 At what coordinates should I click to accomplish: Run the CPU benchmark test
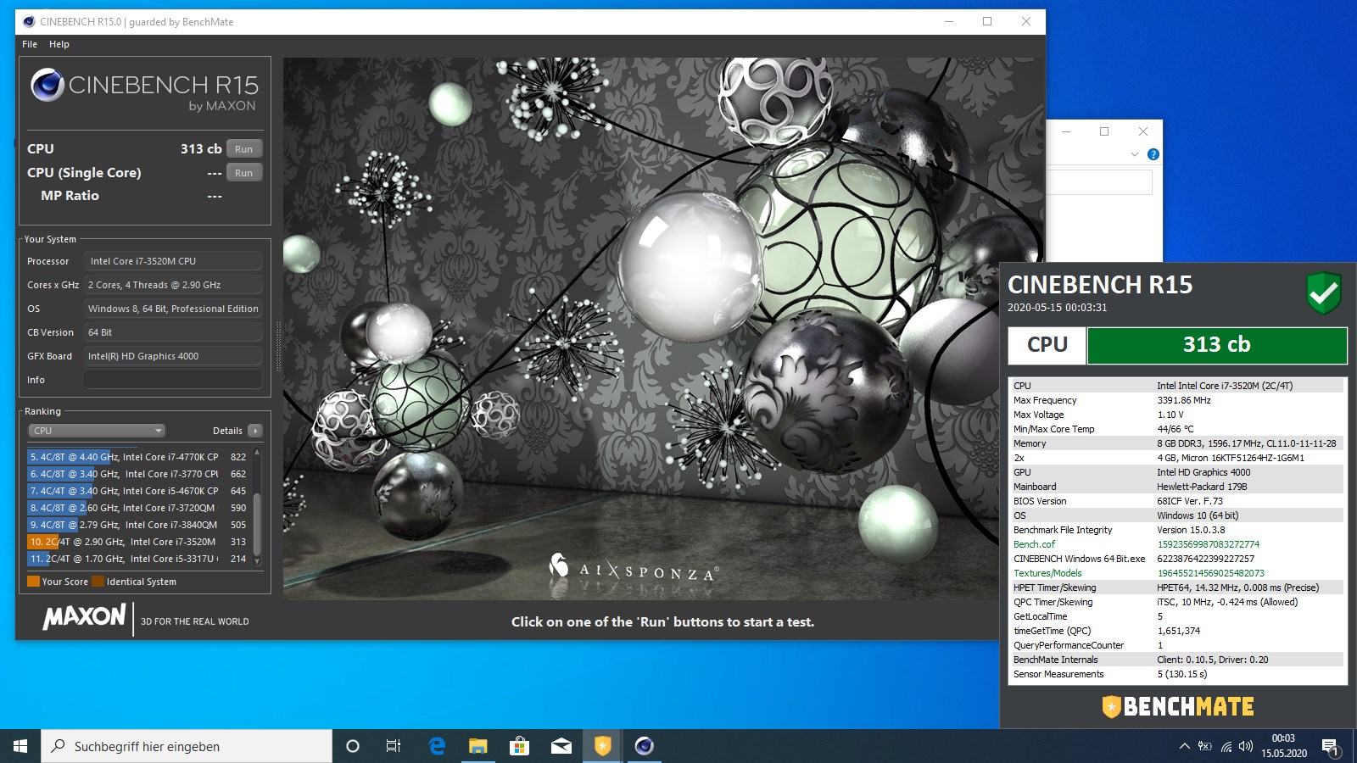(243, 149)
